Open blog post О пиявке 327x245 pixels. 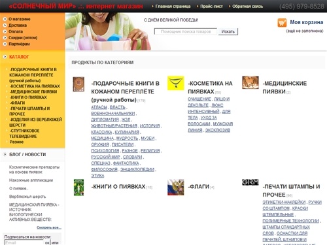[x=18, y=188]
